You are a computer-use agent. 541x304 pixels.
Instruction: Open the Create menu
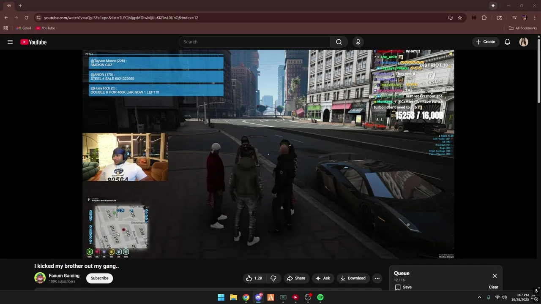pyautogui.click(x=486, y=42)
